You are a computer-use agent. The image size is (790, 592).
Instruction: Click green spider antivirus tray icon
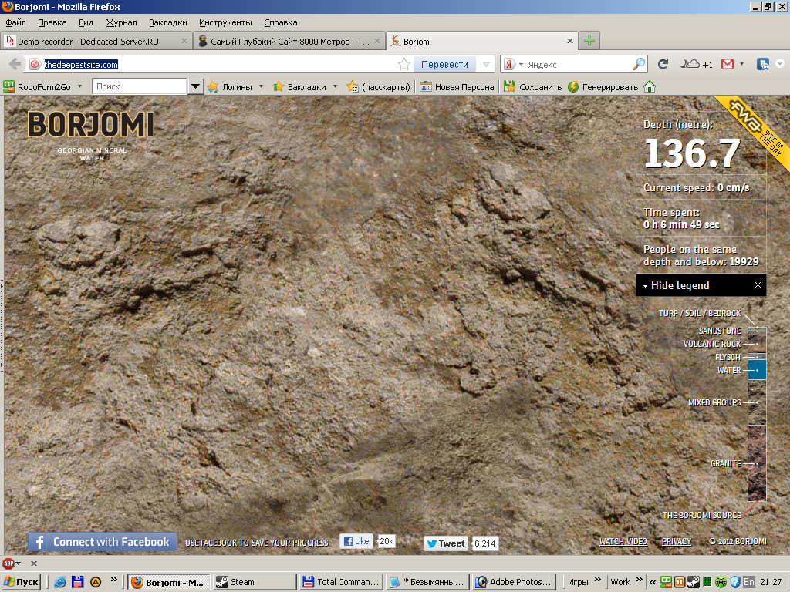point(721,582)
